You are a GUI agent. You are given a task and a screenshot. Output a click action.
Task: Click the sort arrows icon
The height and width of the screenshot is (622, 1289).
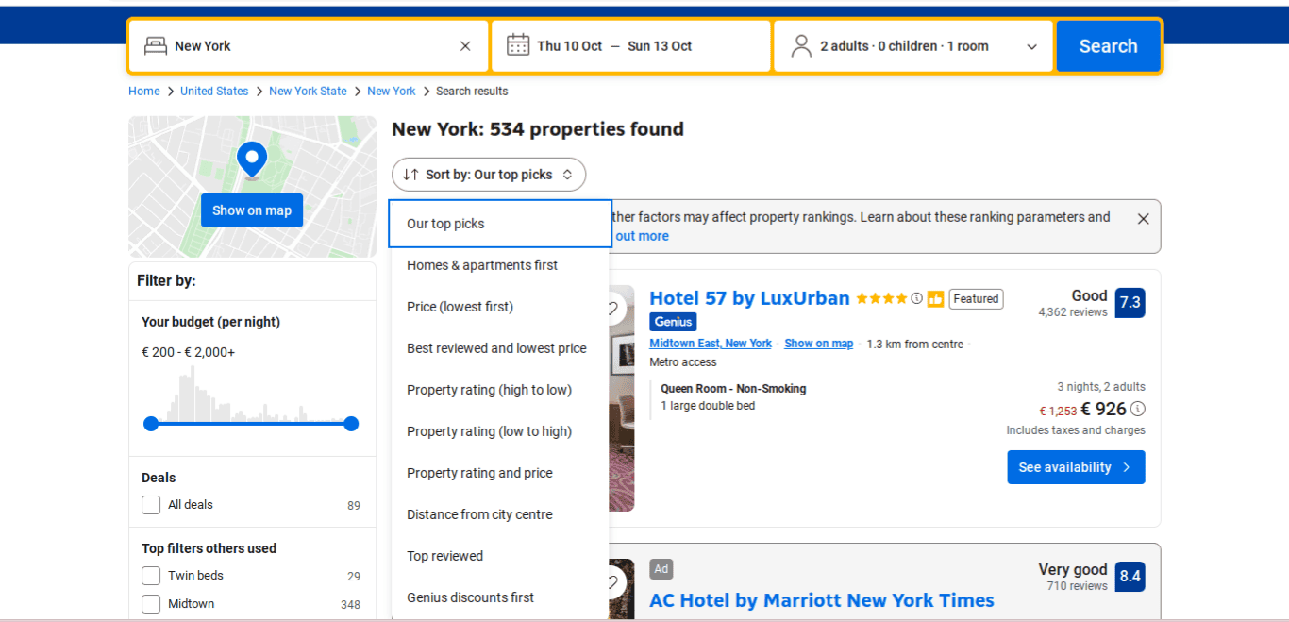pyautogui.click(x=410, y=175)
